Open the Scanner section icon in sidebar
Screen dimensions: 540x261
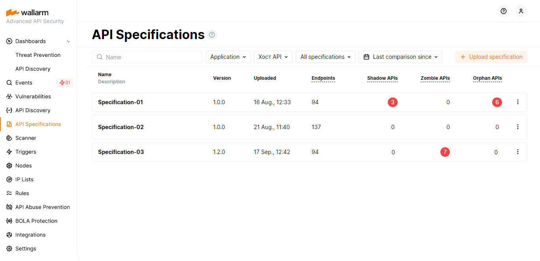point(9,138)
